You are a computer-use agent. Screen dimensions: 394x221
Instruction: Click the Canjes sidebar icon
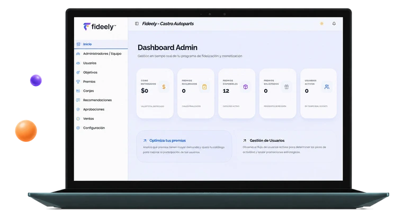click(78, 91)
